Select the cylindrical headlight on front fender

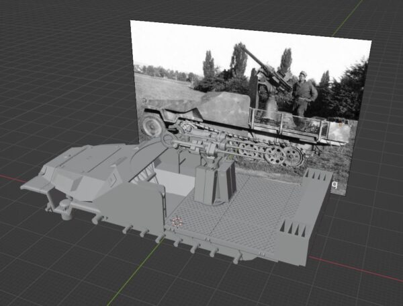(66, 209)
